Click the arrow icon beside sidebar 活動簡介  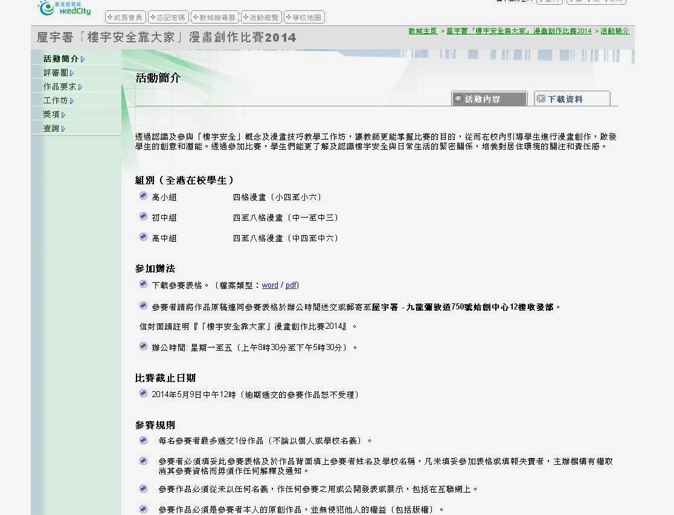click(83, 59)
